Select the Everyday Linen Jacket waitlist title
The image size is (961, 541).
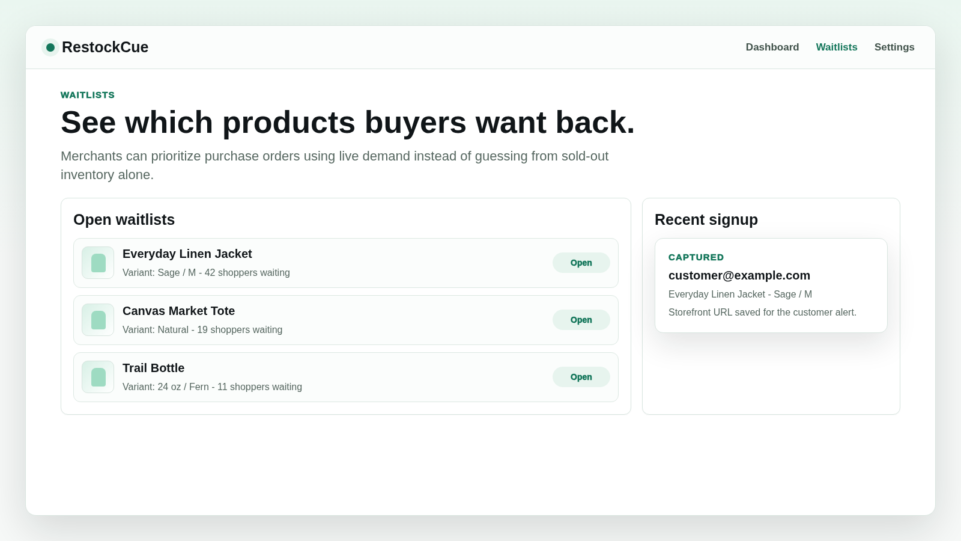[x=187, y=254]
